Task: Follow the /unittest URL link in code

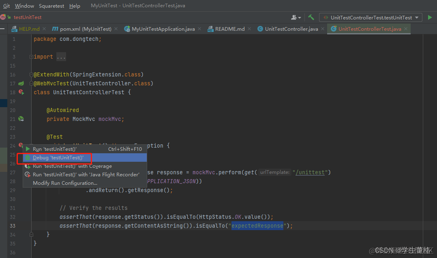Action: (310, 172)
